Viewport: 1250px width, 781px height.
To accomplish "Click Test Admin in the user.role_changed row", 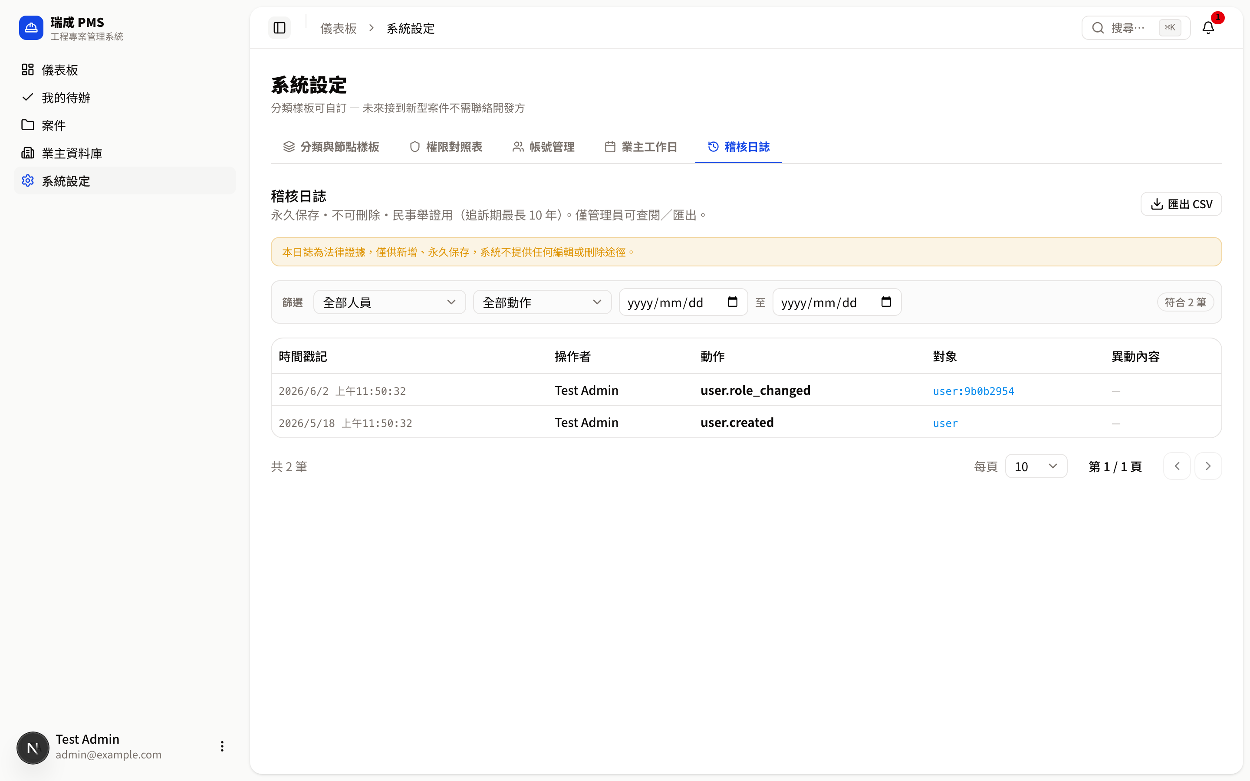I will click(x=586, y=390).
